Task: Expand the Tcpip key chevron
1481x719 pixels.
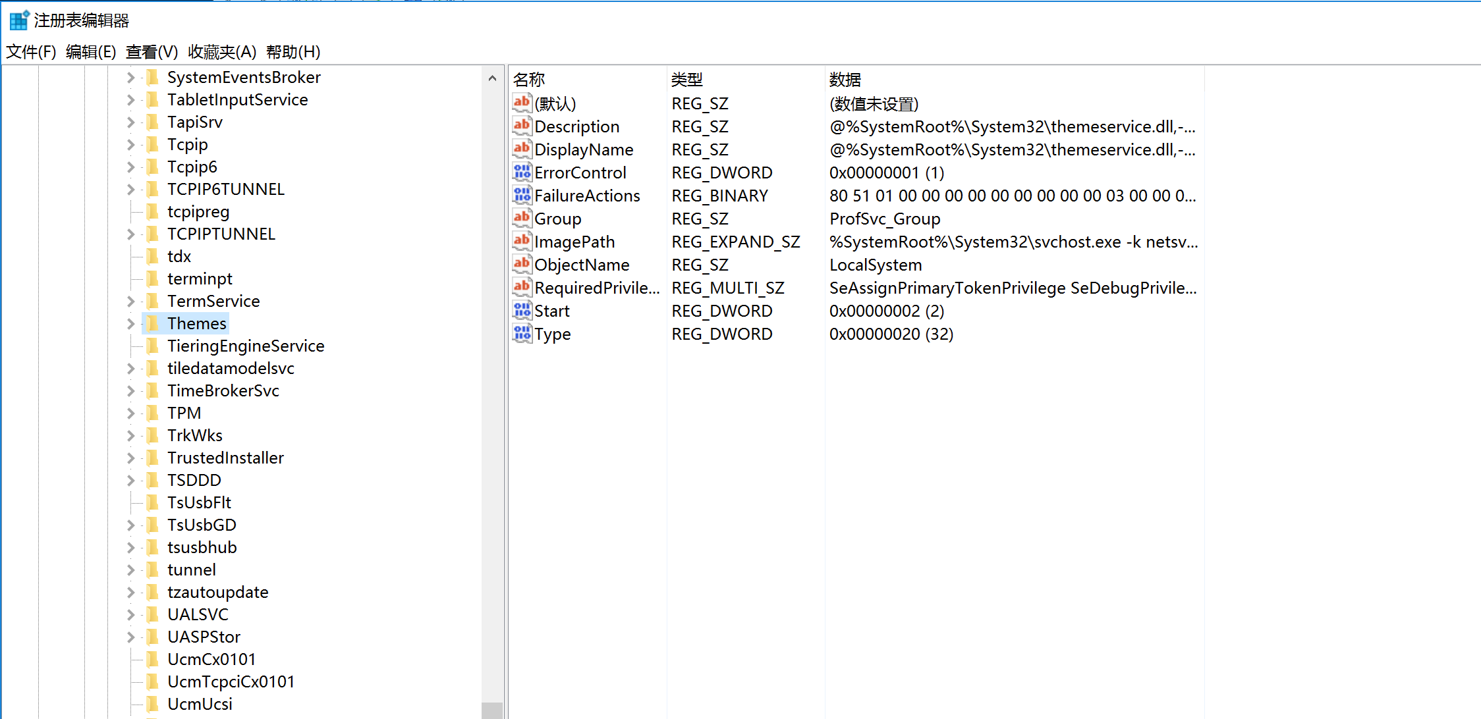Action: click(x=130, y=144)
